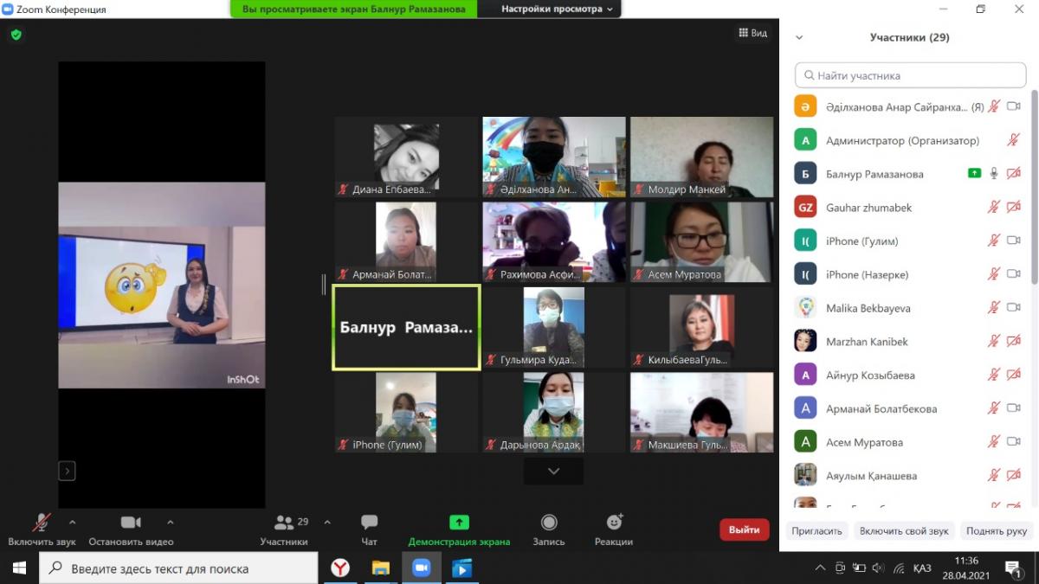Switch layout using the Вид button

(x=752, y=33)
